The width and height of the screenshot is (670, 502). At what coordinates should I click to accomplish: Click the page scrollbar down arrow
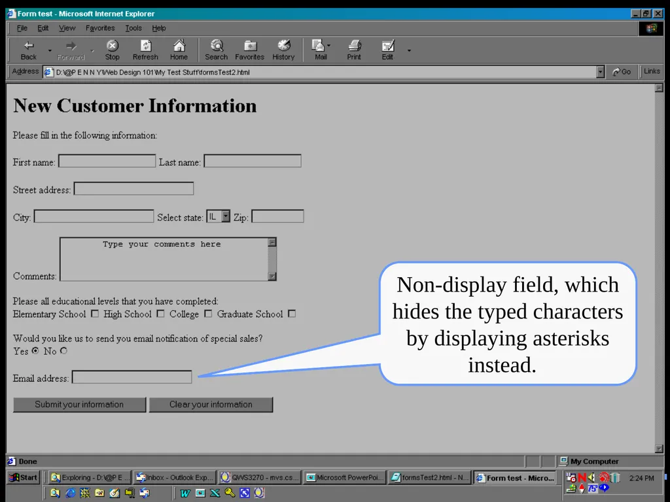coord(659,448)
